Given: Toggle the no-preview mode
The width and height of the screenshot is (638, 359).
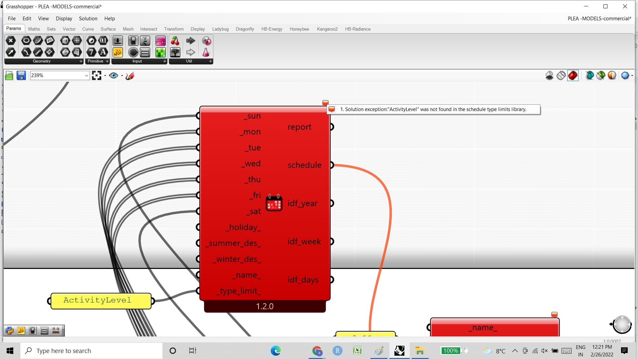Looking at the screenshot, I should 550,76.
